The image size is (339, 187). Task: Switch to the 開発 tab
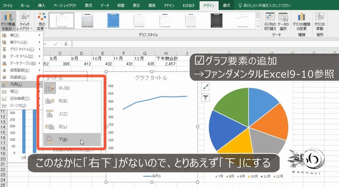coord(152,5)
